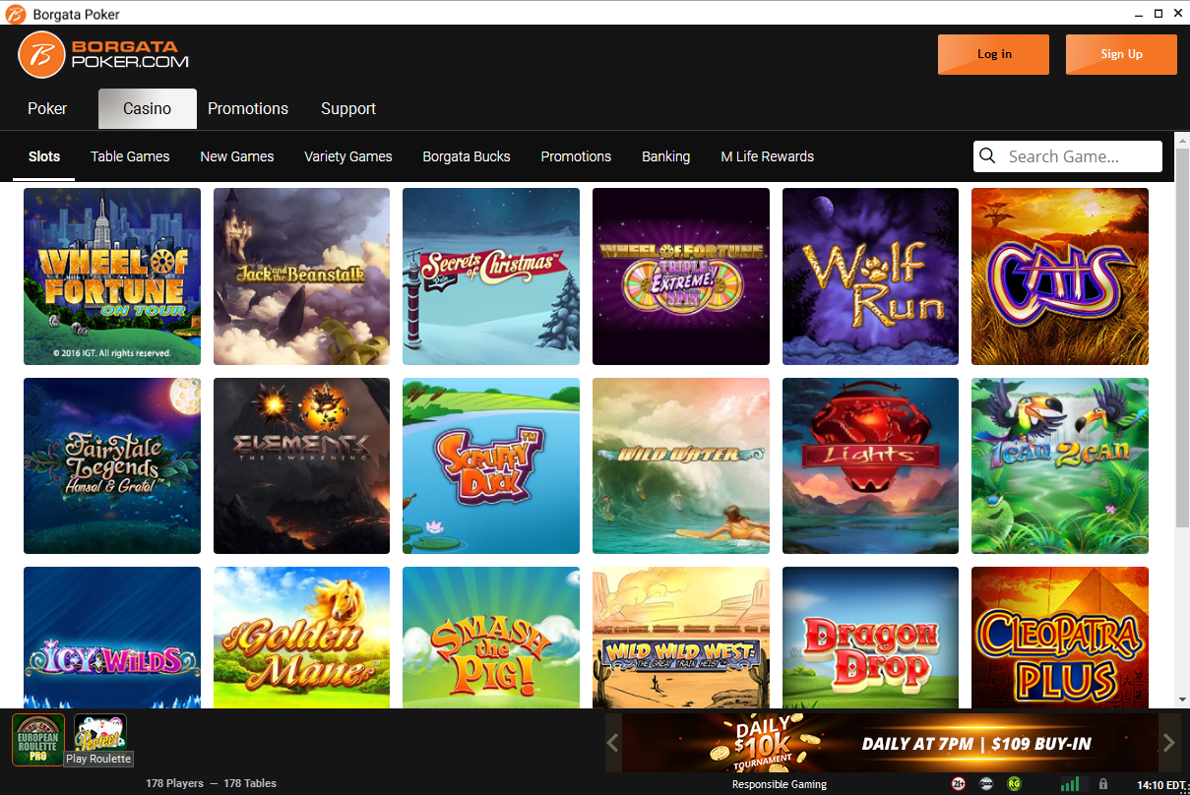Show previous promotion banner with left arrow
This screenshot has height=795, width=1190.
click(612, 743)
